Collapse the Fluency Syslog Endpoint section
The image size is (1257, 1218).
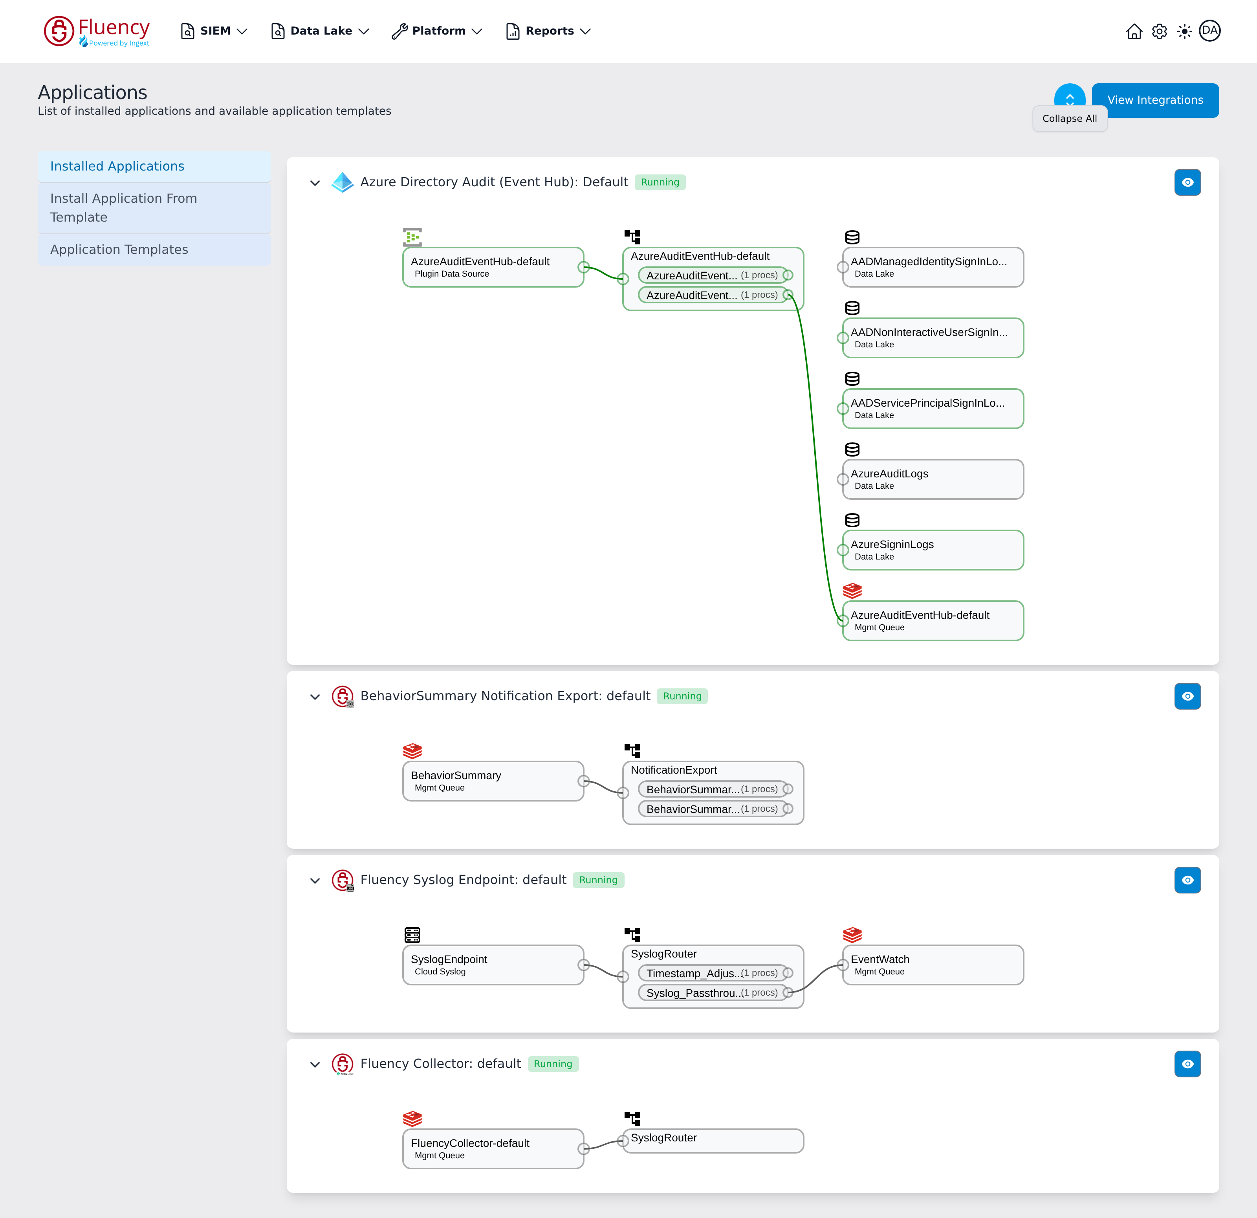(315, 880)
